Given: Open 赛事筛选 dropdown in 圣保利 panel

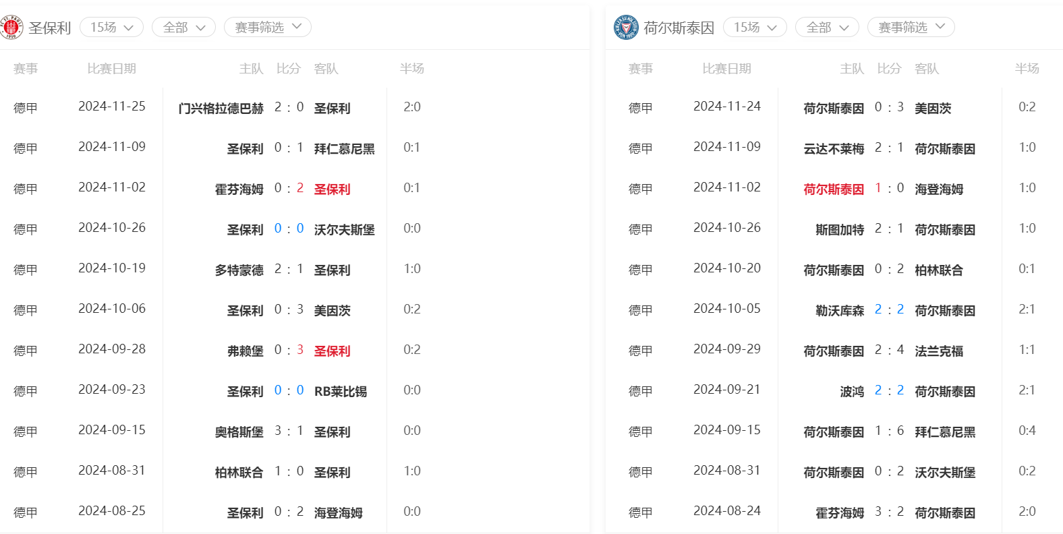Looking at the screenshot, I should pyautogui.click(x=268, y=27).
